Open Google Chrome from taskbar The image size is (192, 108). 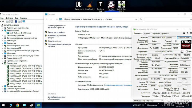pyautogui.click(x=17, y=105)
